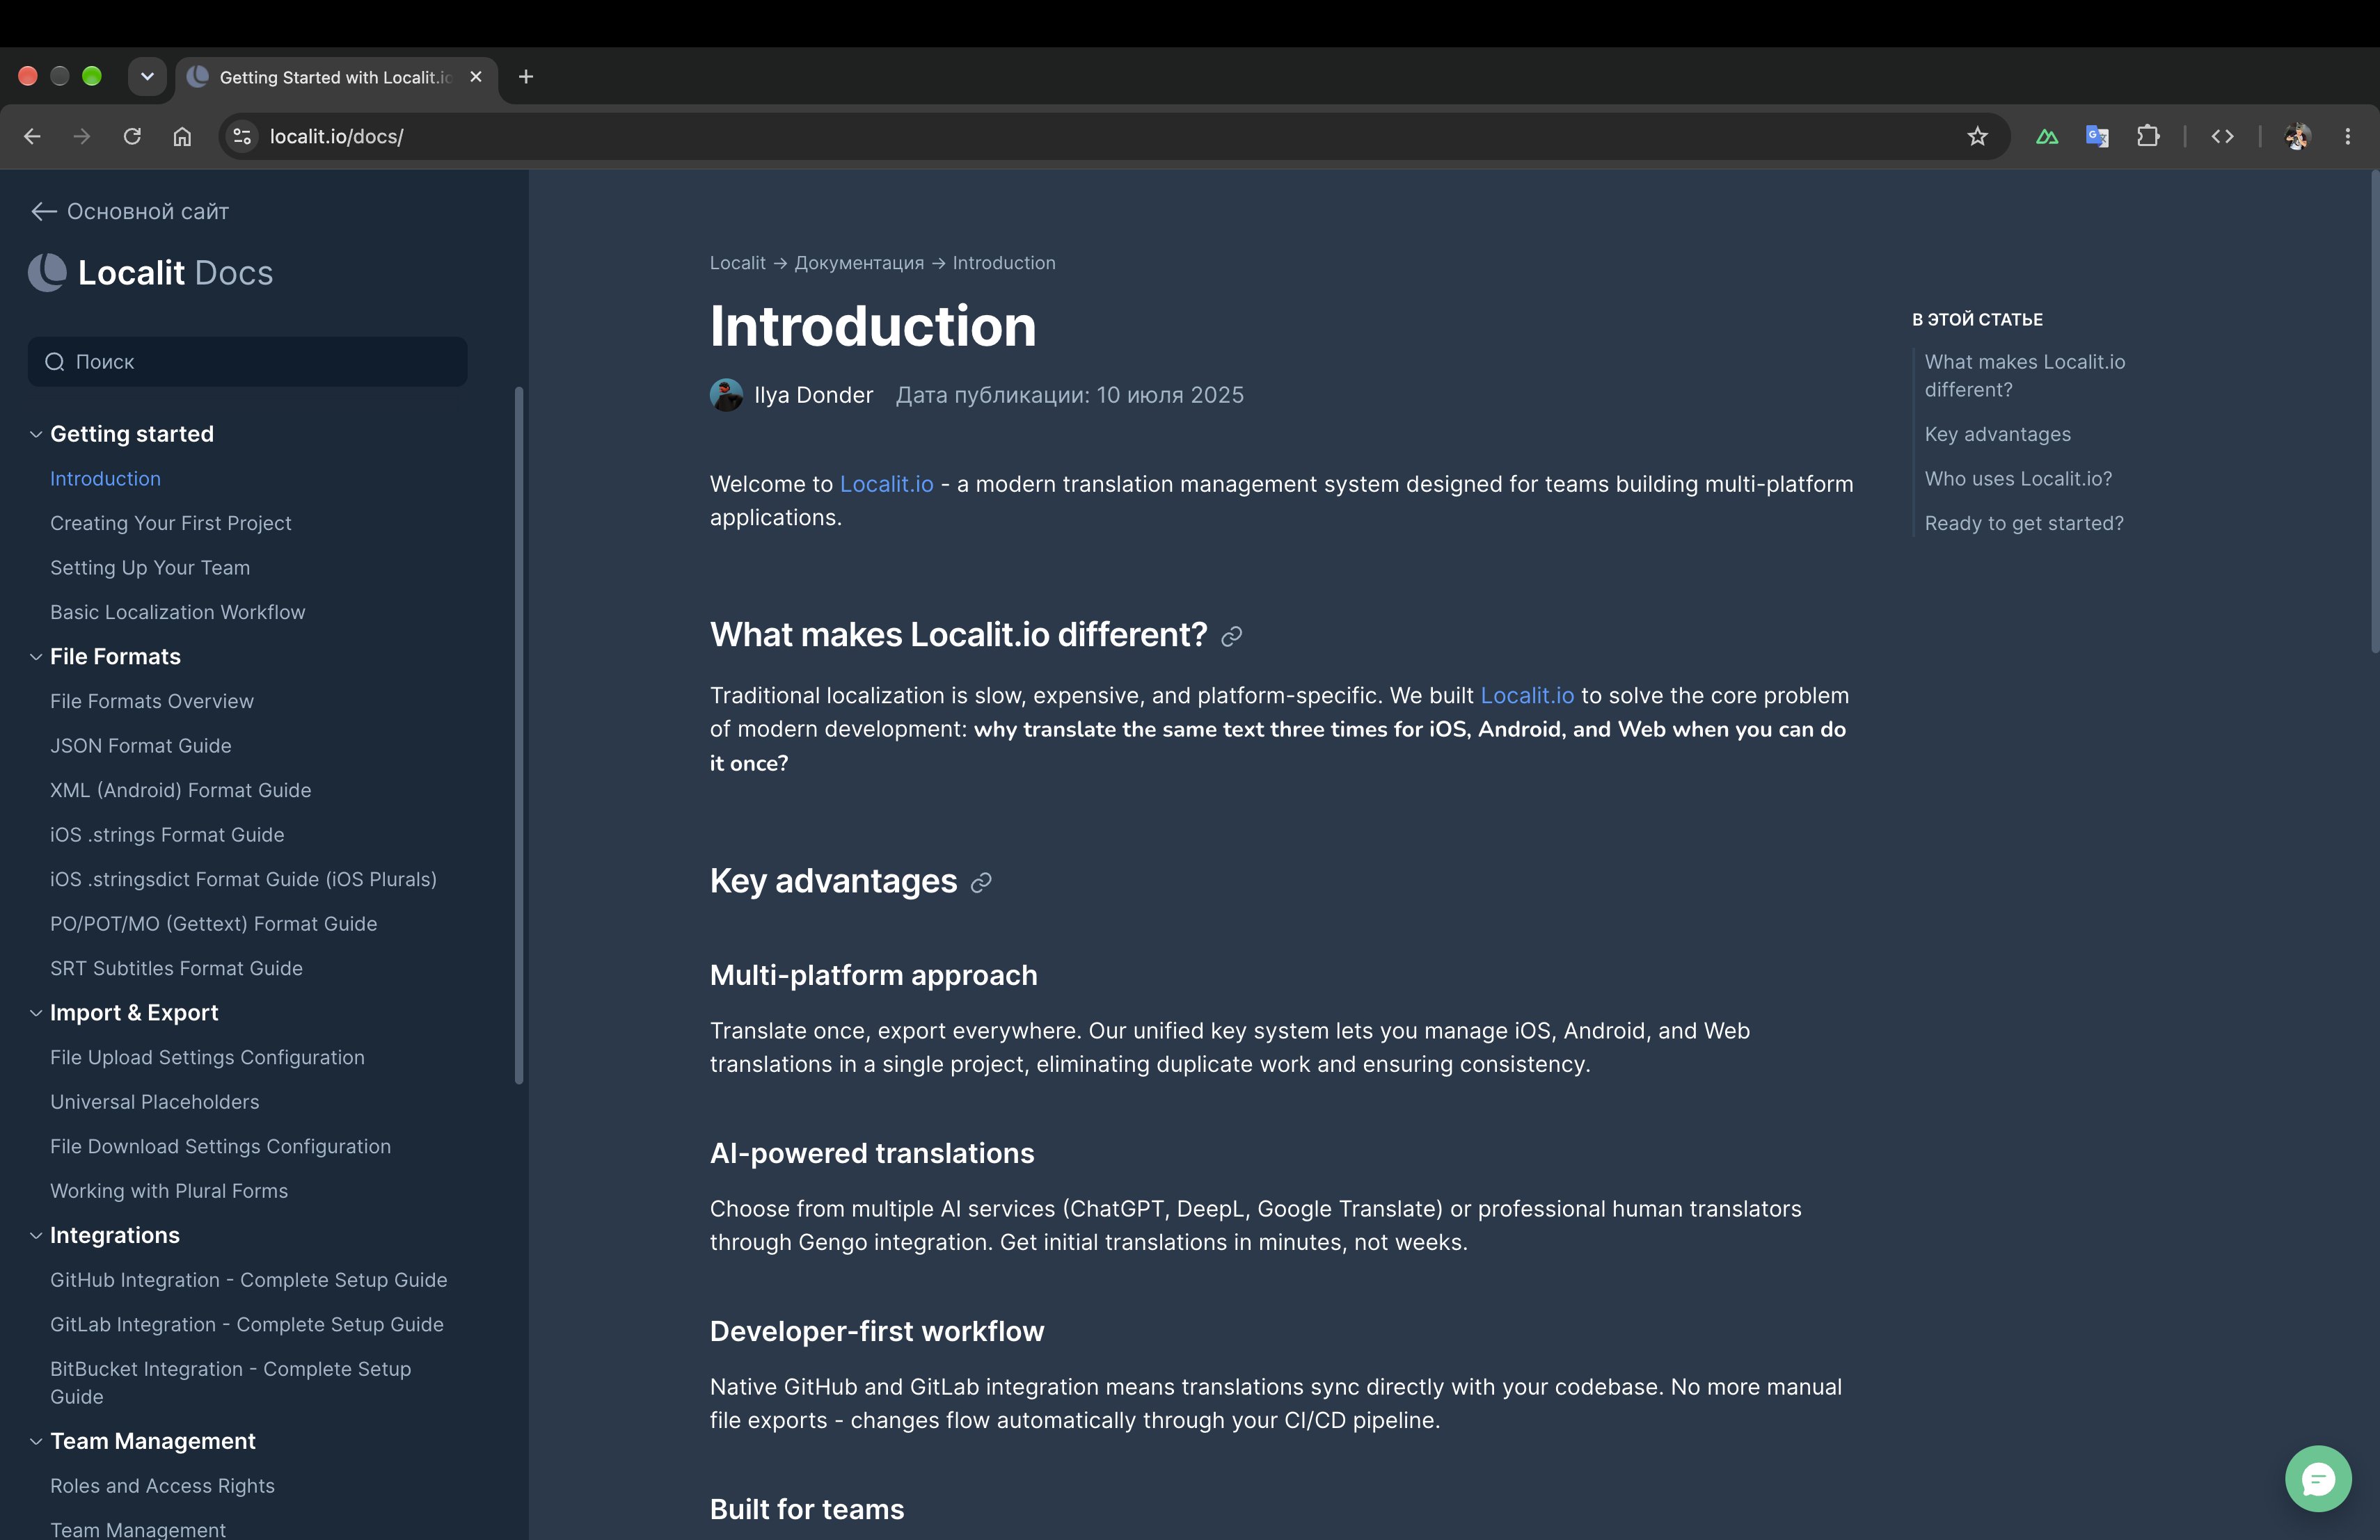Screen dimensions: 2380x1540
Task: Open Universal Placeholders page
Action: pyautogui.click(x=155, y=1102)
